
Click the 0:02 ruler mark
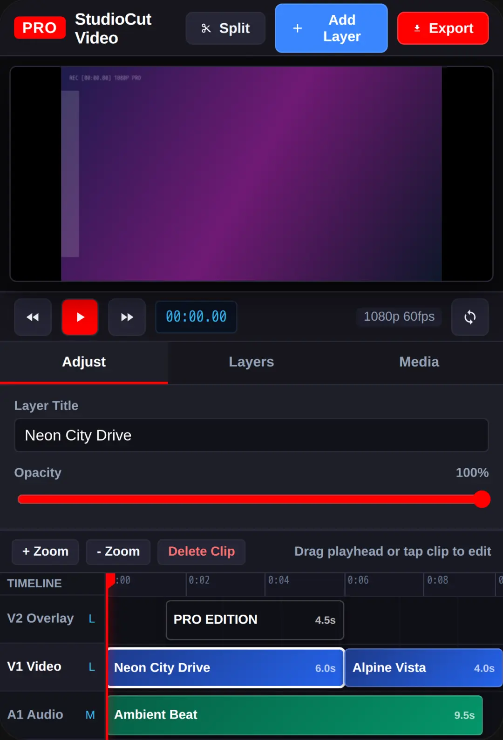[199, 580]
